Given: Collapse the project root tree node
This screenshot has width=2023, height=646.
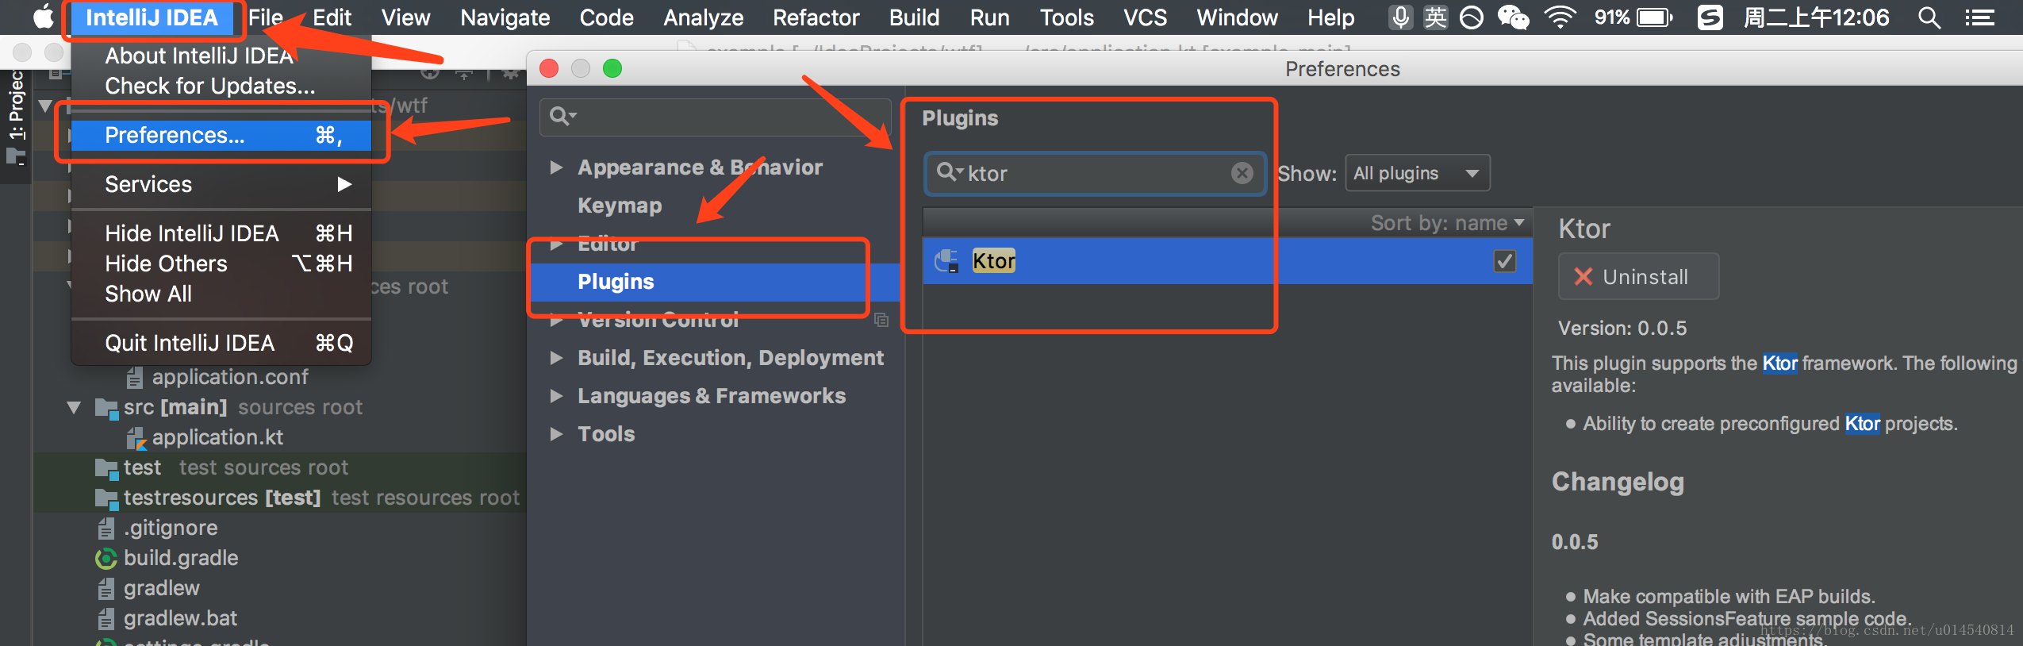Looking at the screenshot, I should [45, 106].
